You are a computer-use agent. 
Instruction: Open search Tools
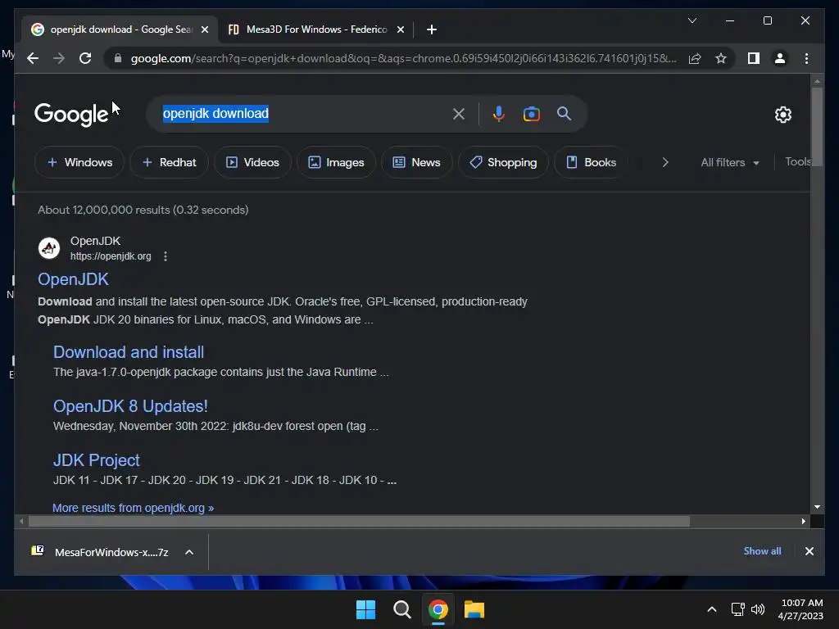[x=797, y=161]
